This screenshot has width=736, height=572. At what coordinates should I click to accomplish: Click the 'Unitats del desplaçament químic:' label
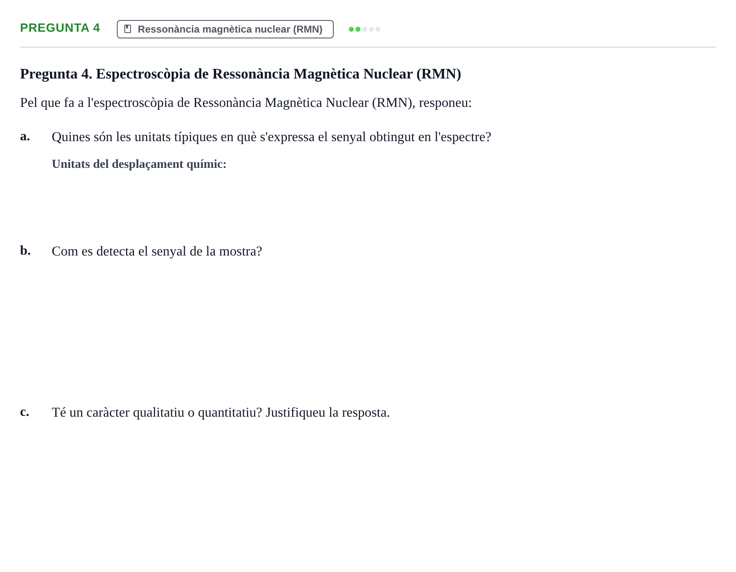pos(139,164)
